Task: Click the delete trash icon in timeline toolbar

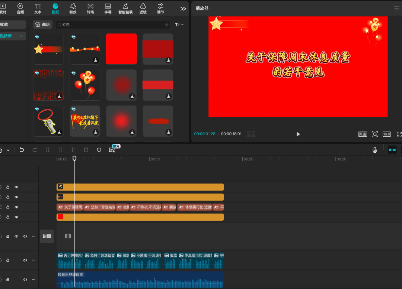Action: pyautogui.click(x=86, y=150)
